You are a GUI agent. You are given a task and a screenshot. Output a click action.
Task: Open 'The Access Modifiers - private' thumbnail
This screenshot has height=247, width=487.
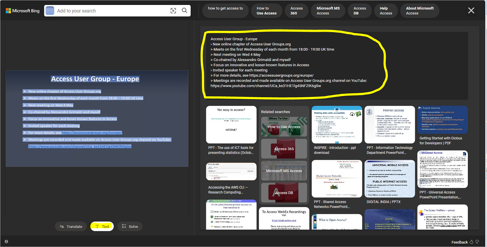[443, 217]
